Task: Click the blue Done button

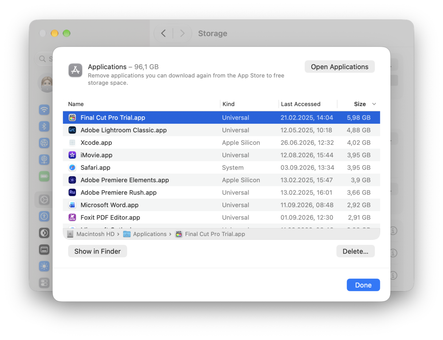Action: click(x=363, y=285)
